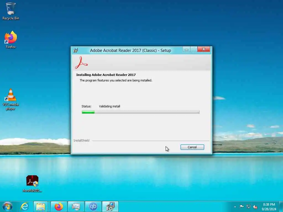
Task: Minimize the Adobe Reader setup window
Action: pos(187,49)
